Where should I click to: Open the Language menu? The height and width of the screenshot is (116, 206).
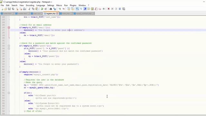41,5
